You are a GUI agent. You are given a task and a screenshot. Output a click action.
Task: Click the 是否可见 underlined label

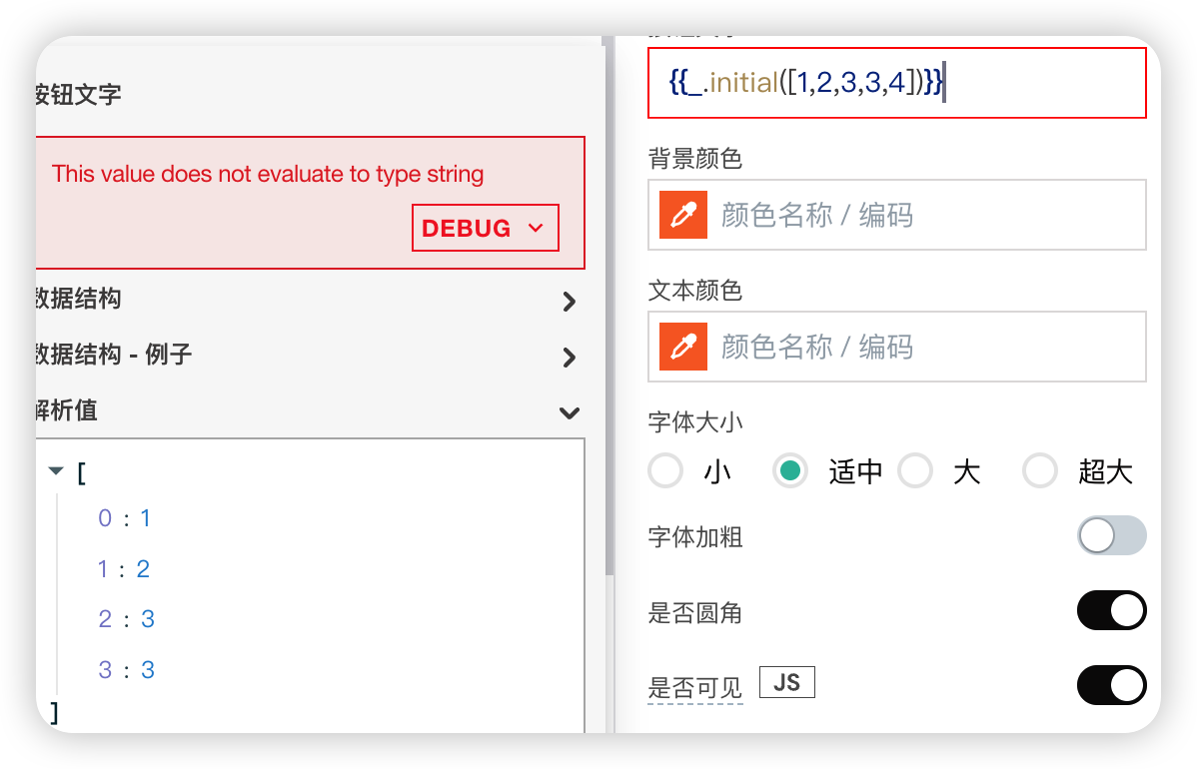[x=695, y=688]
